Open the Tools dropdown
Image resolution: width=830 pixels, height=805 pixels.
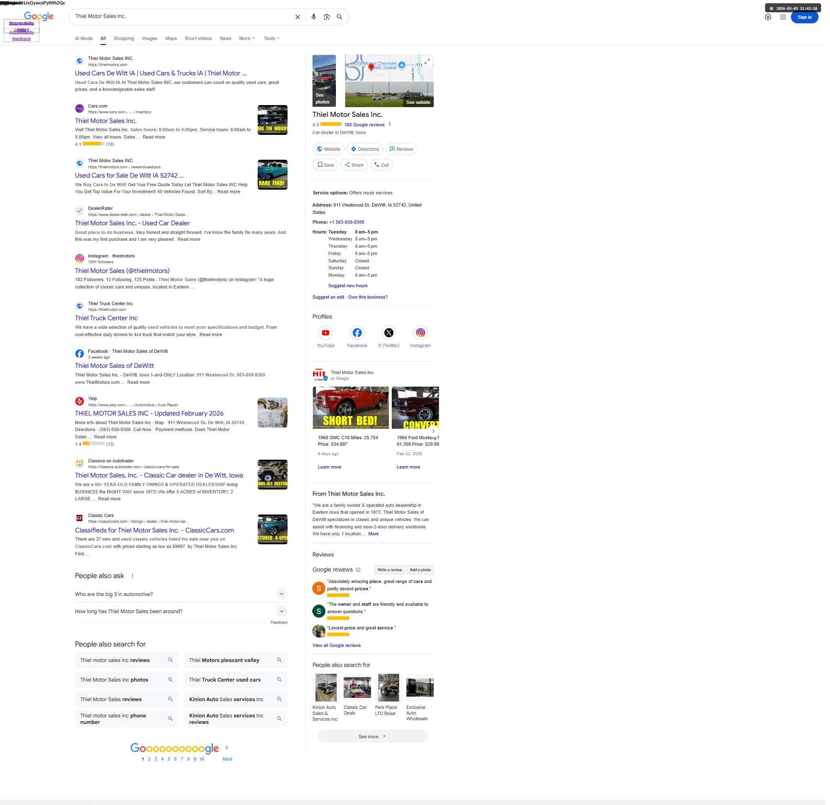point(272,39)
